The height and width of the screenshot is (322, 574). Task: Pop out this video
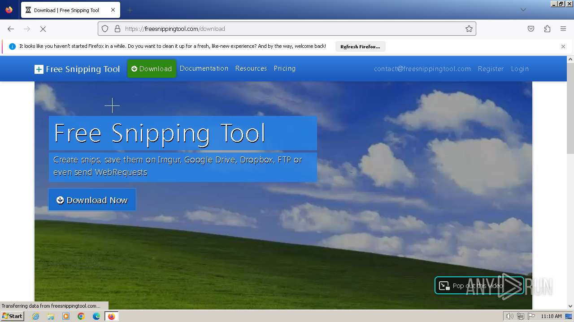coord(479,286)
